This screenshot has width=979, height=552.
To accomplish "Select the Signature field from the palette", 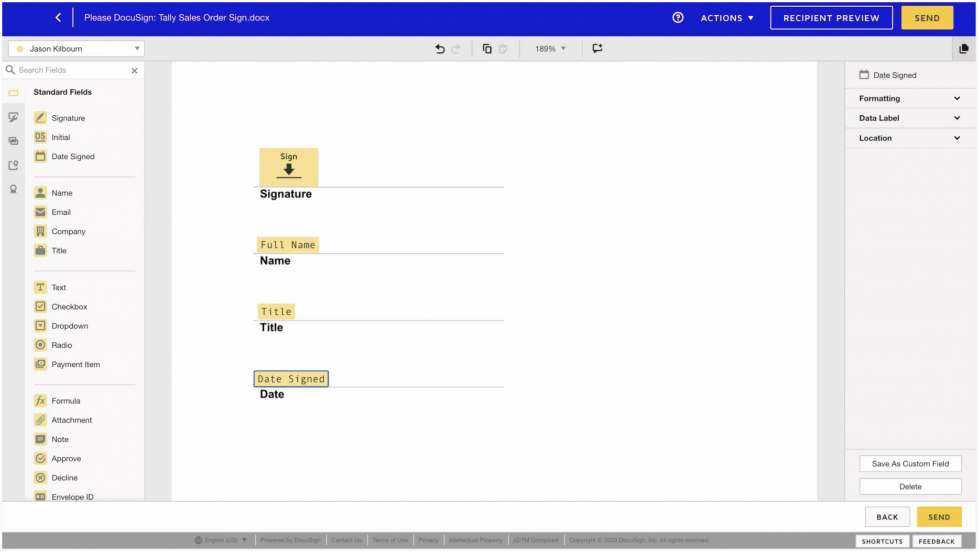I will click(68, 118).
